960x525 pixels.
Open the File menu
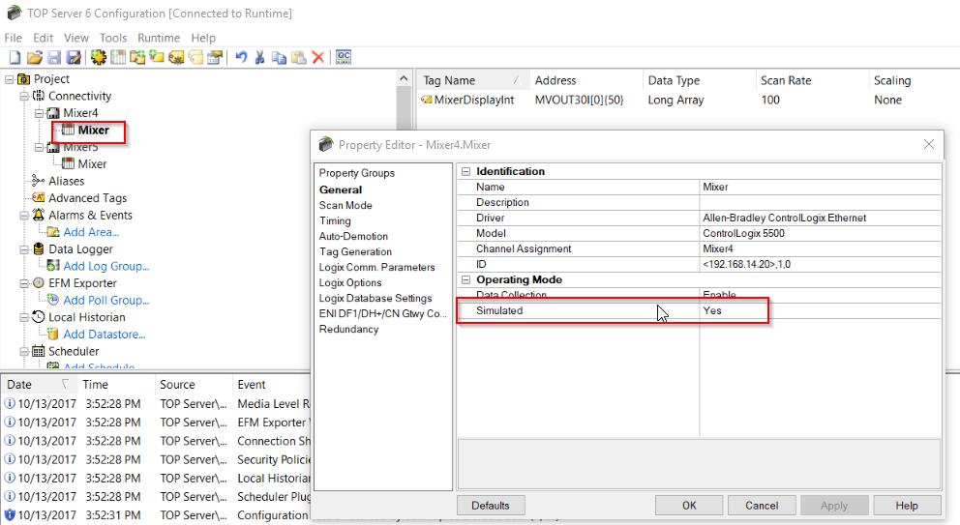[13, 38]
